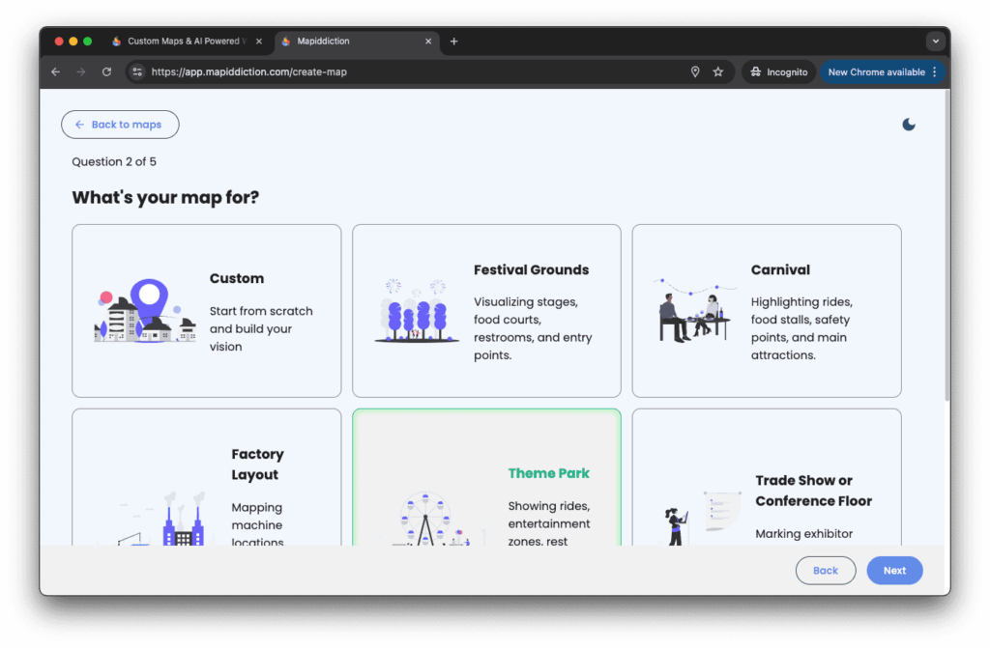The width and height of the screenshot is (990, 648).
Task: Click the location pin icon in address bar
Action: tap(694, 72)
